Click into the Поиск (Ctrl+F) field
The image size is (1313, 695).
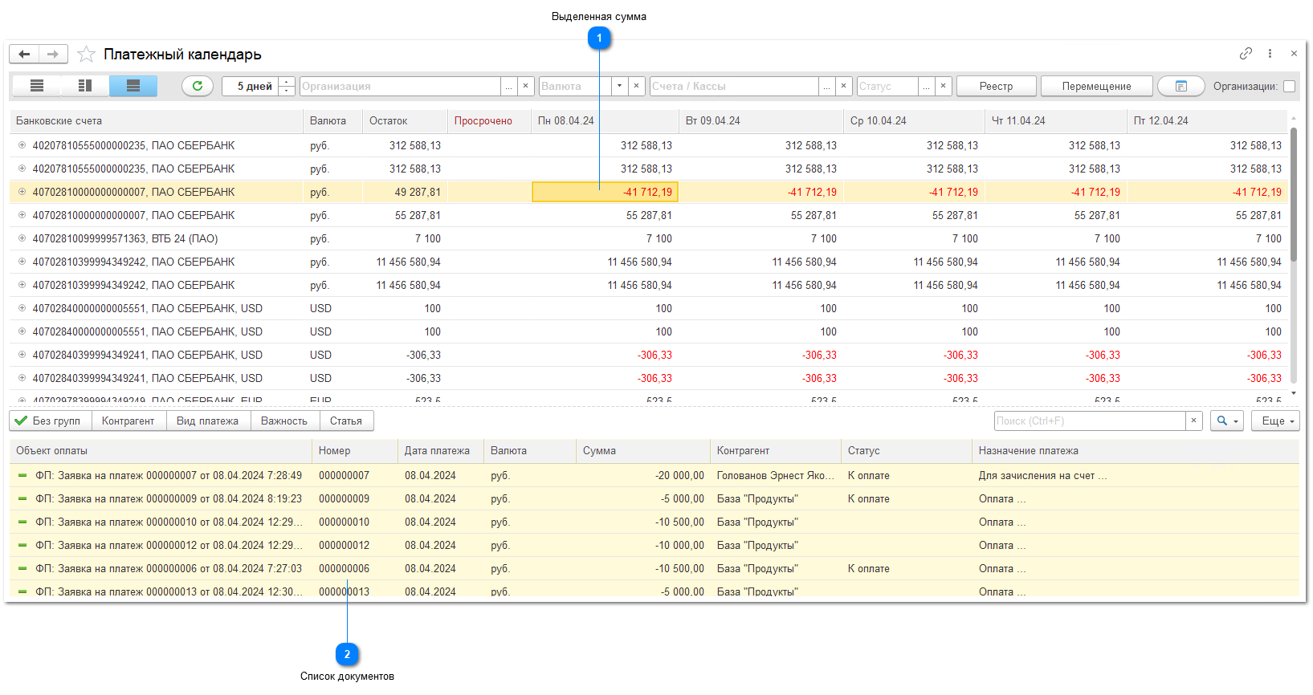tap(1090, 421)
